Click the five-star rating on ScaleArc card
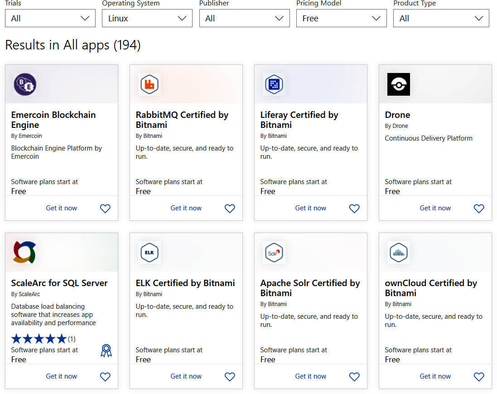 point(39,339)
